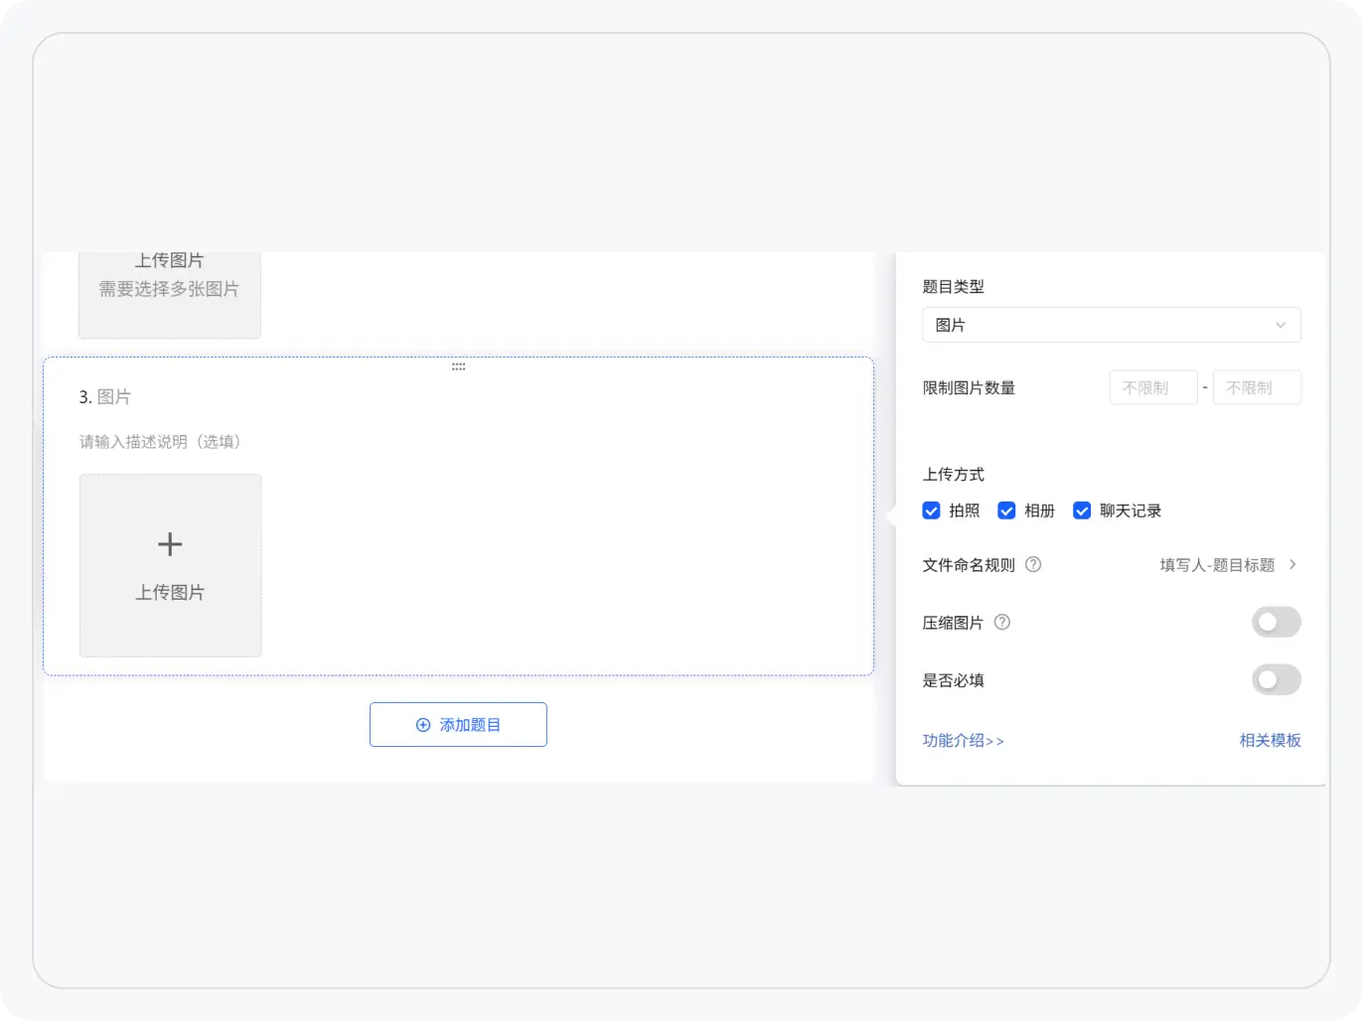Click the plus icon in question 3 upload box
Viewport: 1363px width, 1021px height.
[x=170, y=544]
